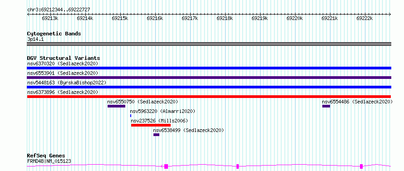This screenshot has width=404, height=171.
Task: Open label nsv6550750 (Sedlazeck2020)
Action: tap(143, 102)
